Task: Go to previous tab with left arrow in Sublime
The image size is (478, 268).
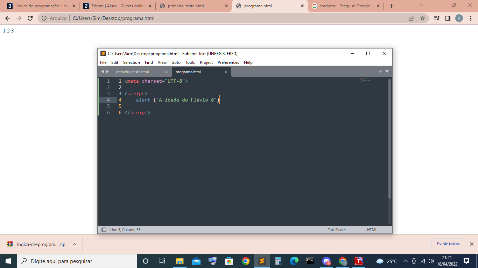Action: pos(103,72)
